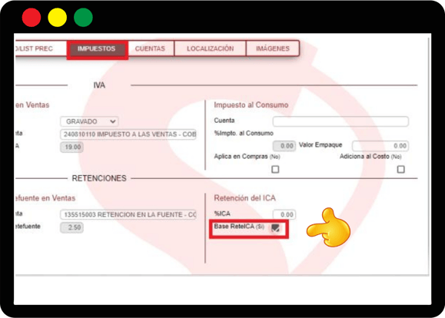Click the yellow window circle
This screenshot has height=318, width=445.
(x=58, y=18)
